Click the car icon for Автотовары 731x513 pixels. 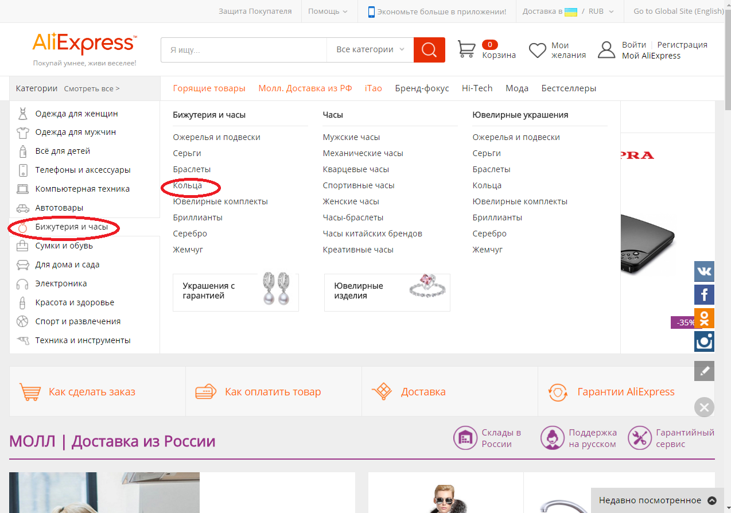click(23, 208)
